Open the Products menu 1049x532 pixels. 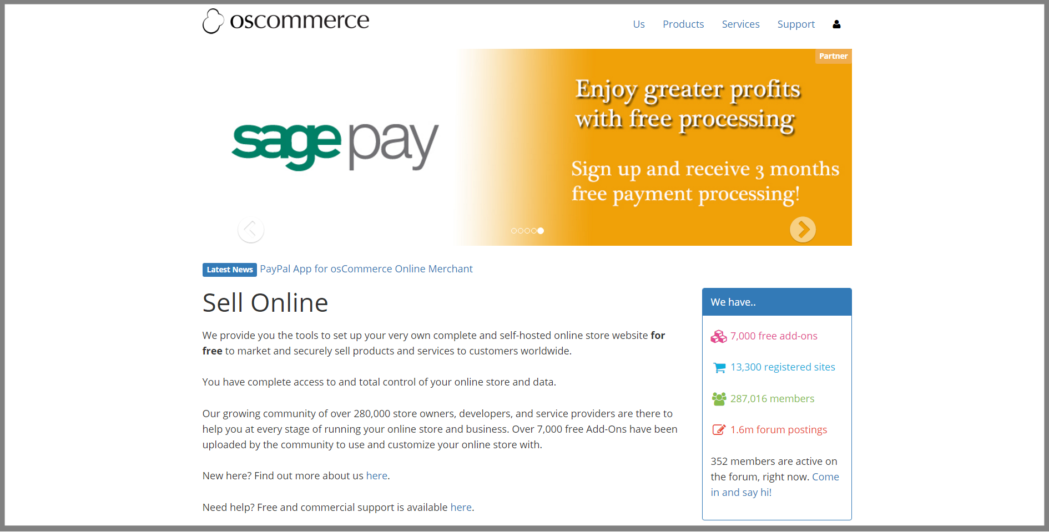pyautogui.click(x=683, y=24)
